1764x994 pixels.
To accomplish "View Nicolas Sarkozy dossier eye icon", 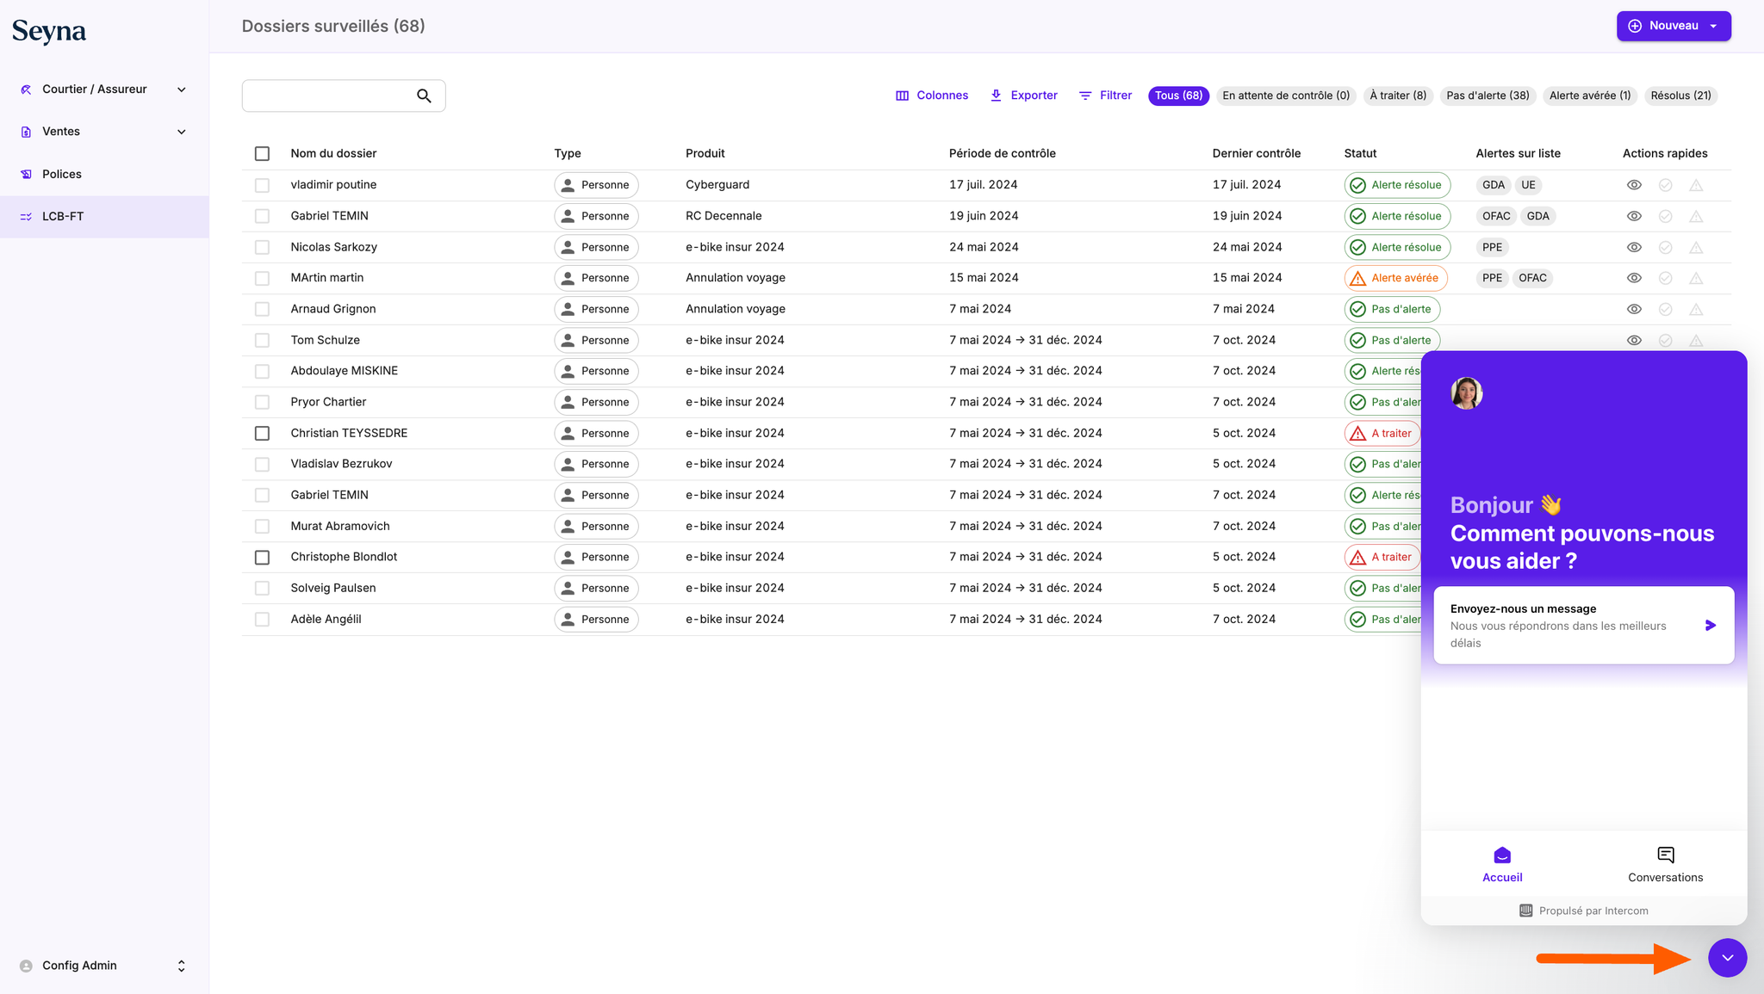I will 1634,247.
